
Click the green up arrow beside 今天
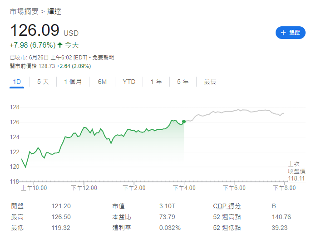click(x=60, y=45)
